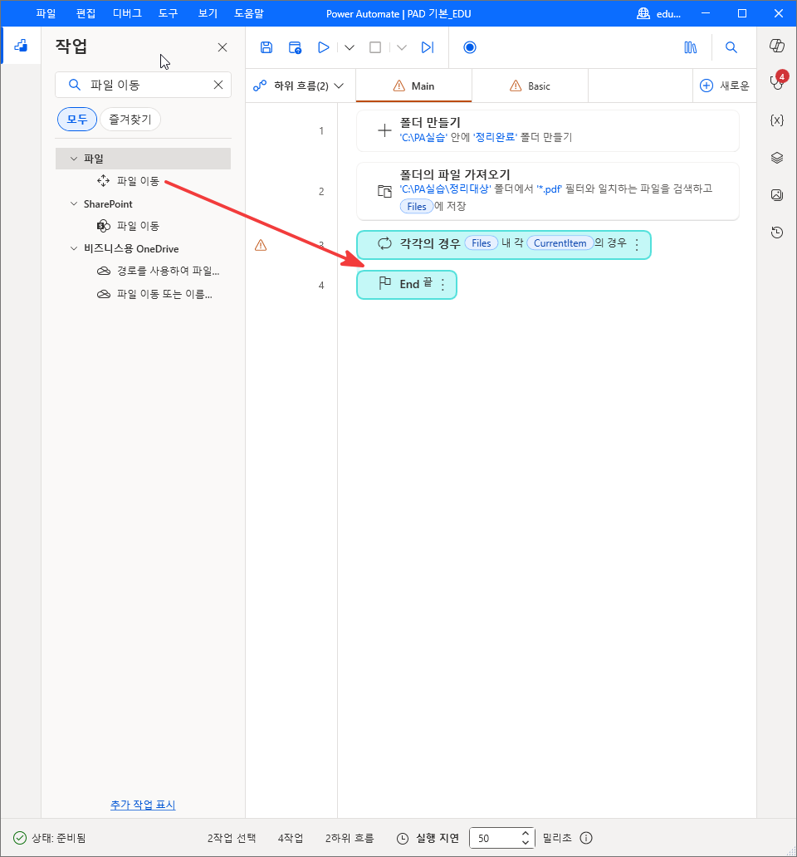Select 파일 이동 under 파일 group
The height and width of the screenshot is (857, 797).
tap(138, 181)
